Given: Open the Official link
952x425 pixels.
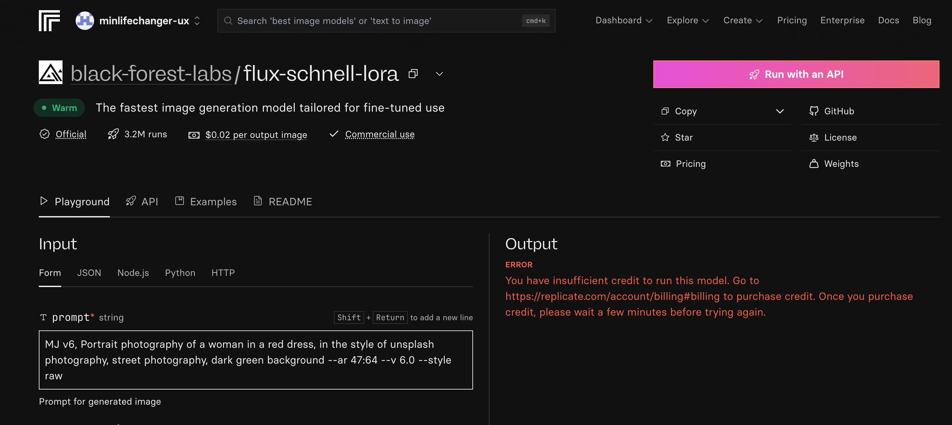Looking at the screenshot, I should (x=71, y=134).
